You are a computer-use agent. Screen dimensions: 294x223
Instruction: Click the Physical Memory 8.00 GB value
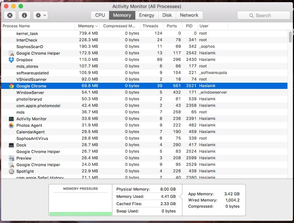[168, 189]
